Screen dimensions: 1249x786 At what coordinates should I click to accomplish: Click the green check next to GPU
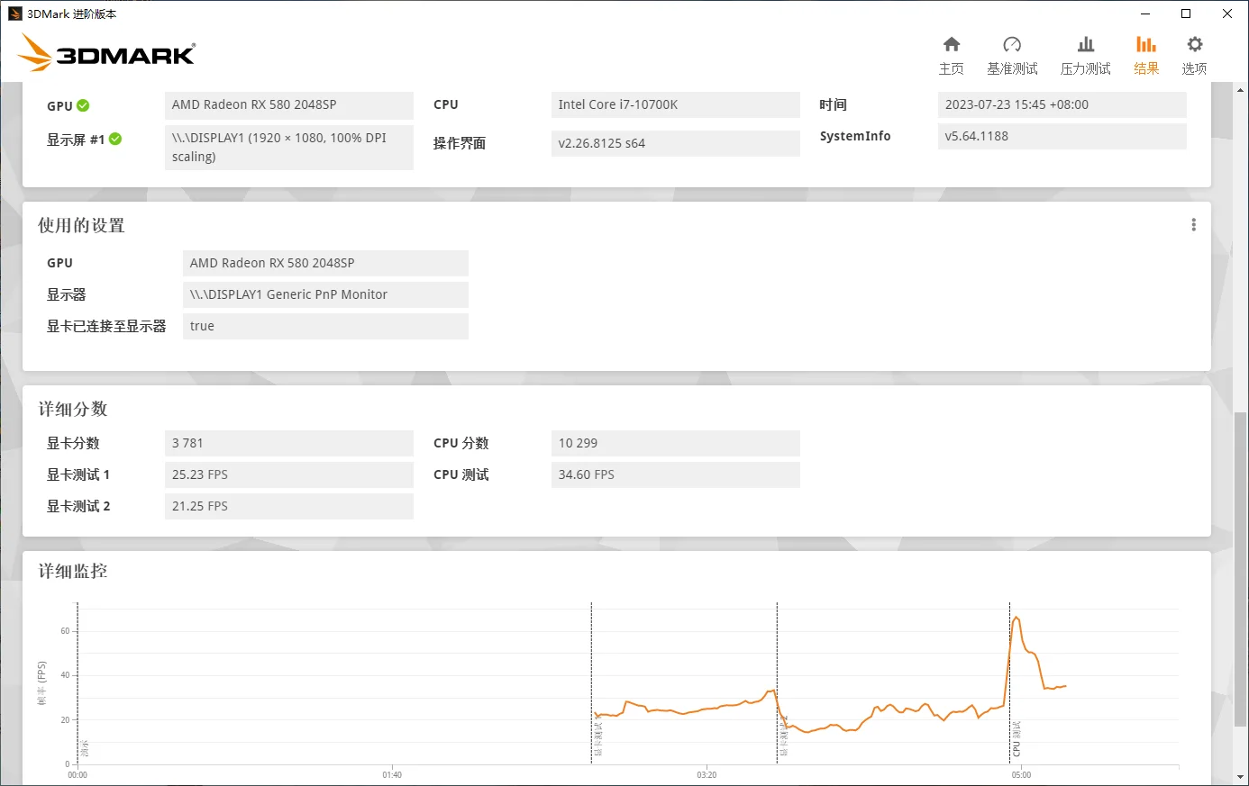click(x=83, y=105)
